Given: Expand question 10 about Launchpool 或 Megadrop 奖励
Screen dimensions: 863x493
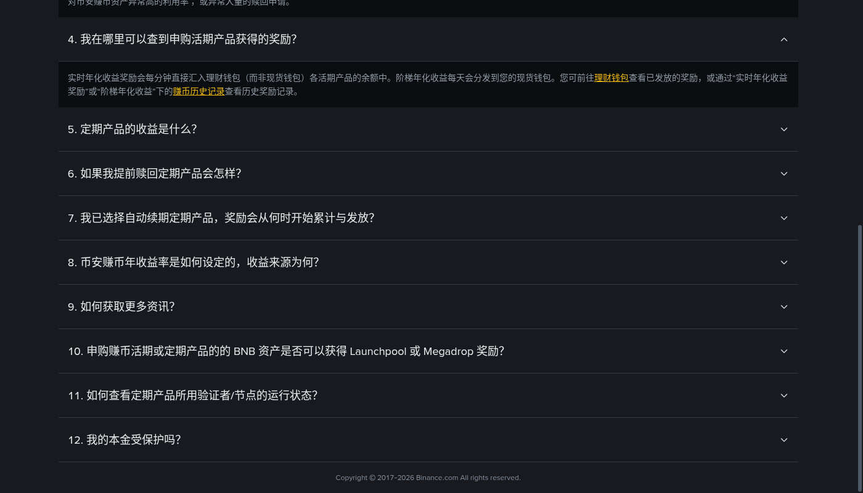Looking at the screenshot, I should point(428,351).
